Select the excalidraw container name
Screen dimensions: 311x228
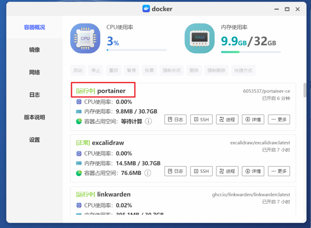click(108, 142)
